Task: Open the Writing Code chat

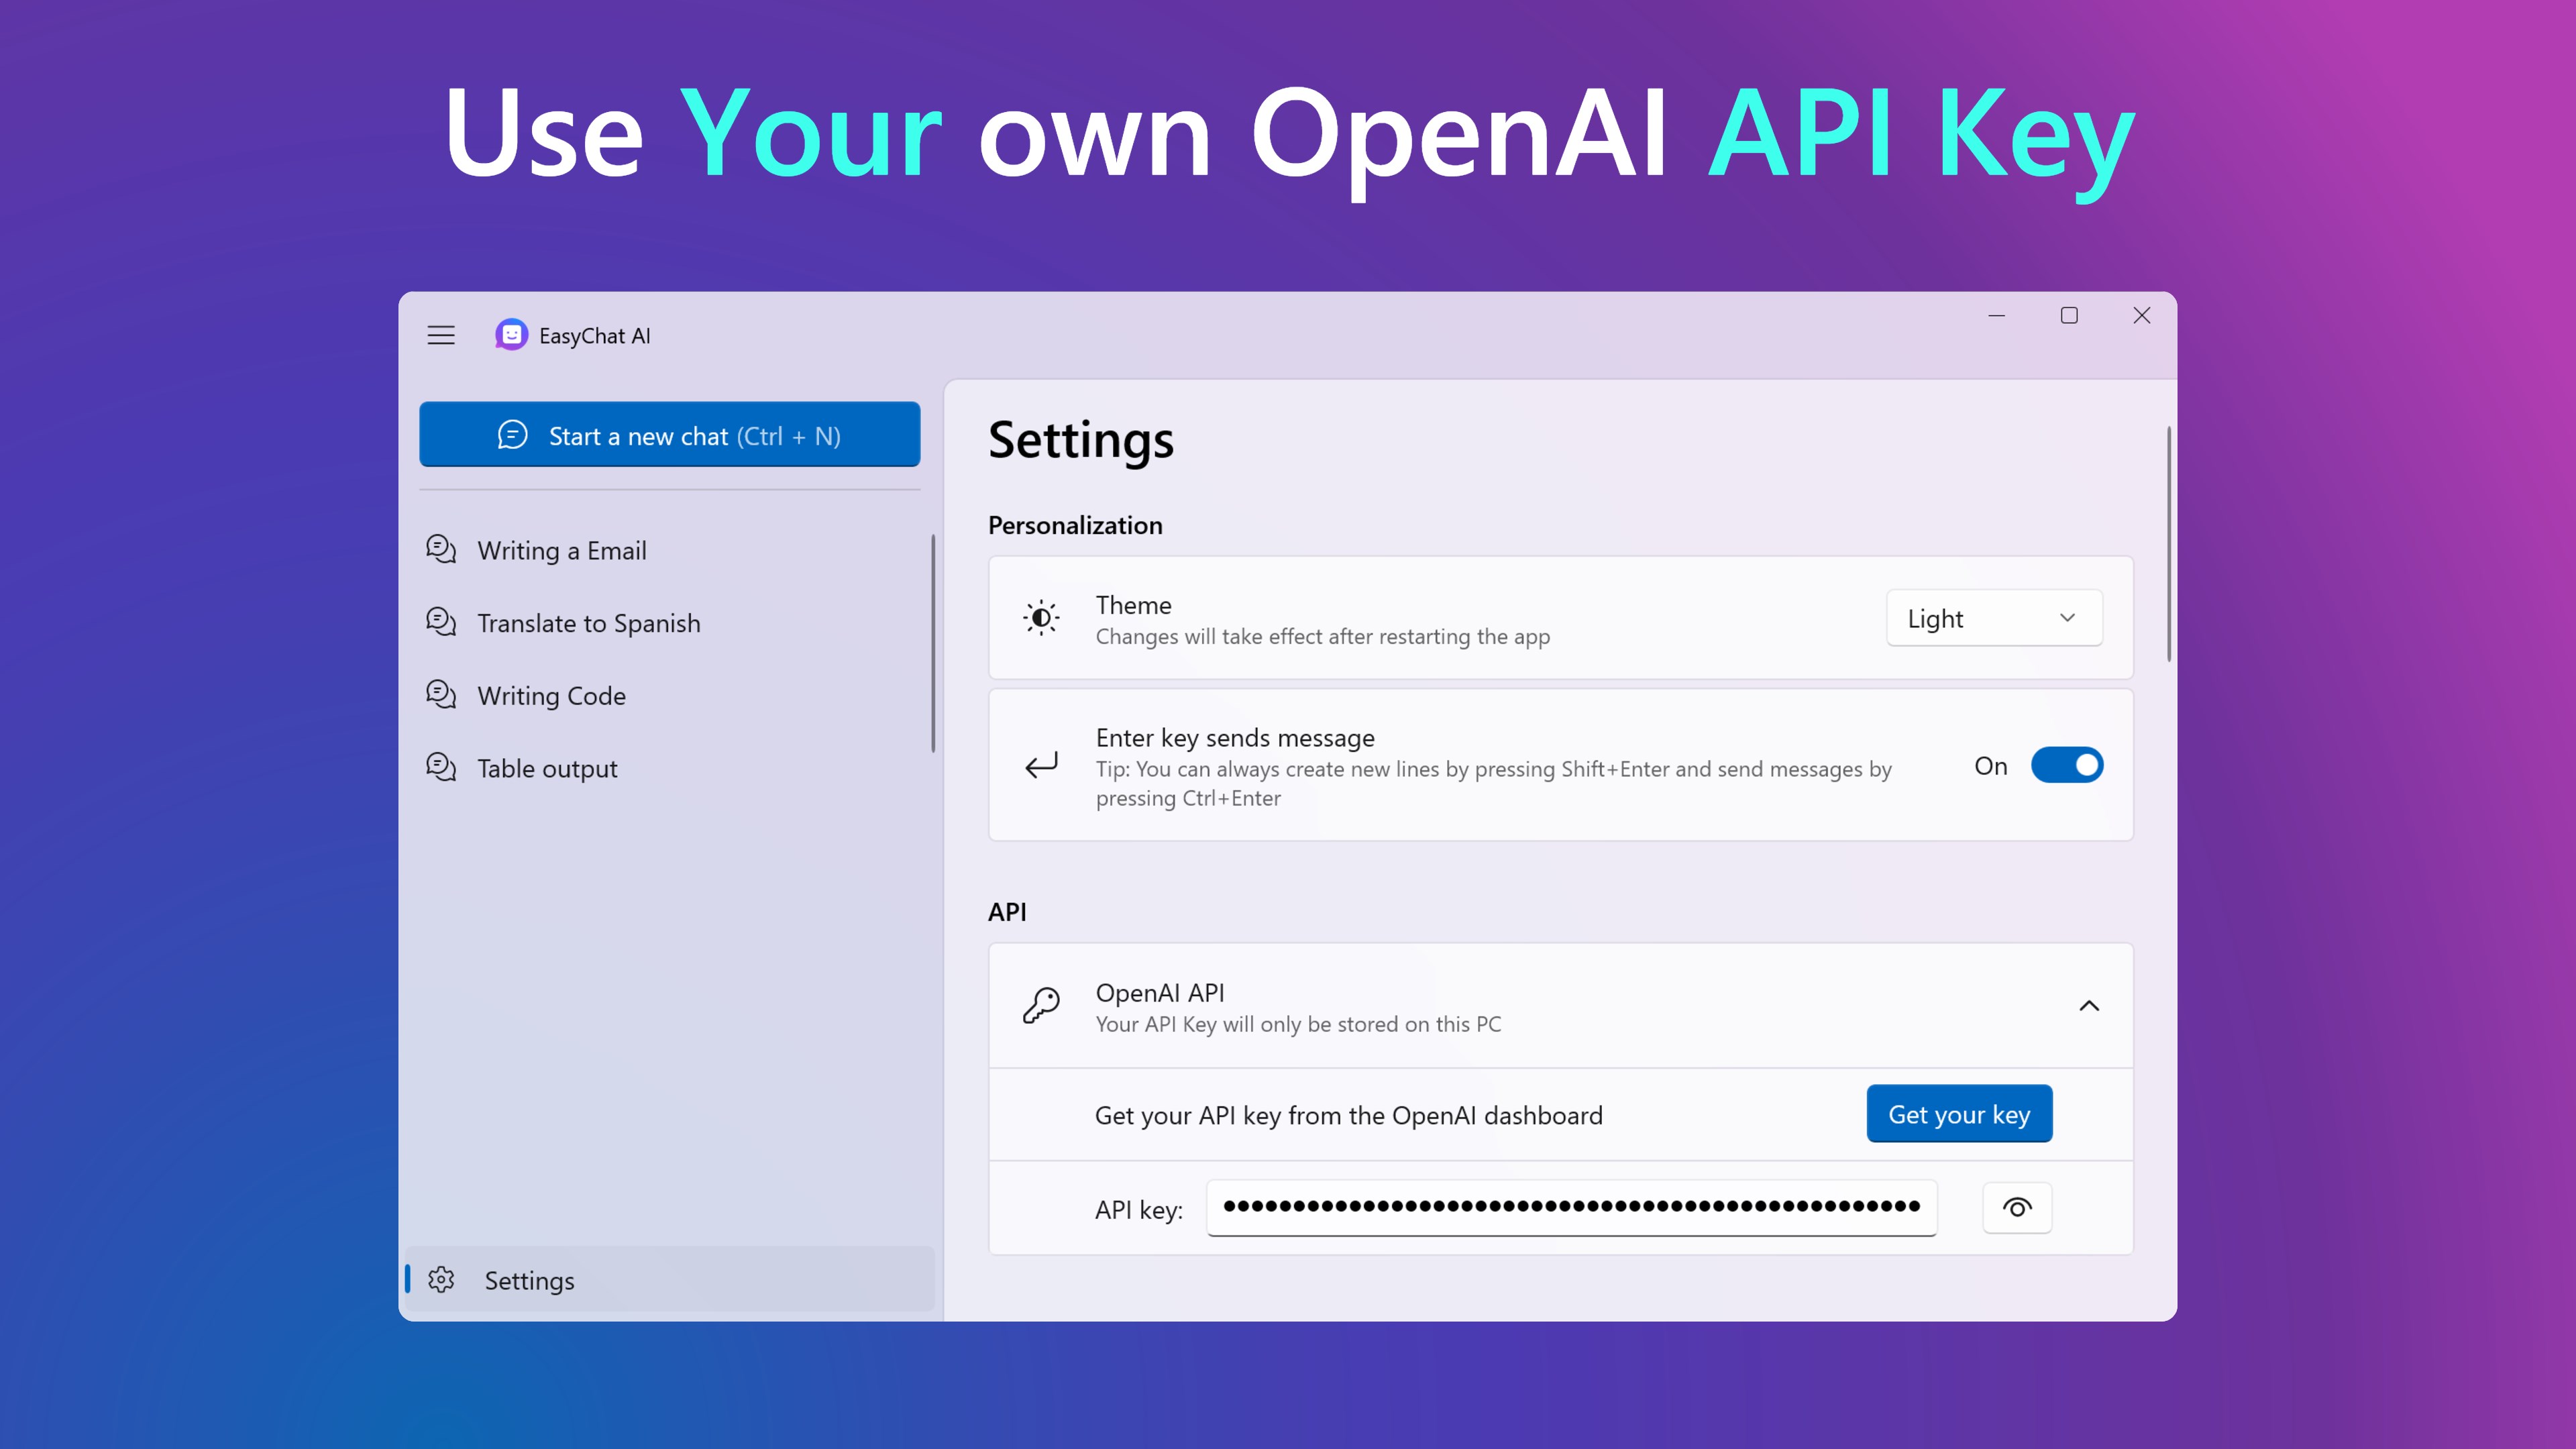Action: tap(551, 696)
